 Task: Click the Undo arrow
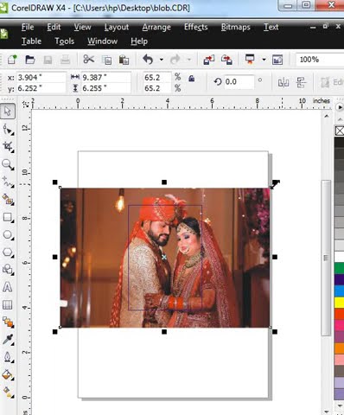[148, 60]
